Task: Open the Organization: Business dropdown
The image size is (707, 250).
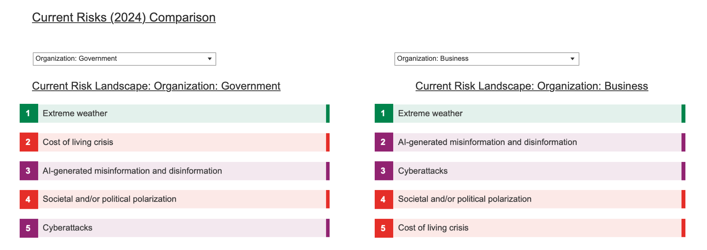Action: [486, 59]
